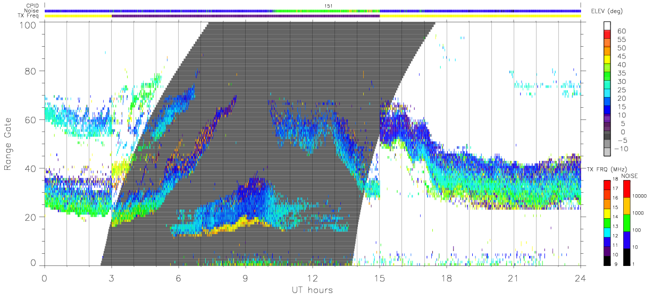Image resolution: width=653 pixels, height=301 pixels.
Task: Click tick label '60' on Range Gate axis
Action: pos(31,120)
